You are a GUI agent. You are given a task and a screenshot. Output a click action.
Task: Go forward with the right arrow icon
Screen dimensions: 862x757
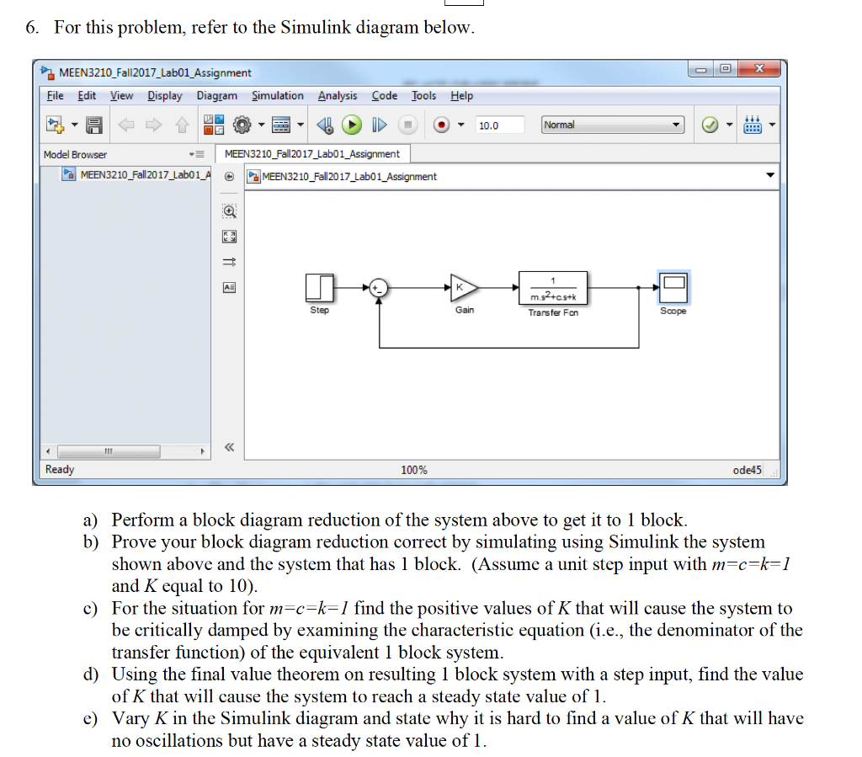(x=154, y=125)
